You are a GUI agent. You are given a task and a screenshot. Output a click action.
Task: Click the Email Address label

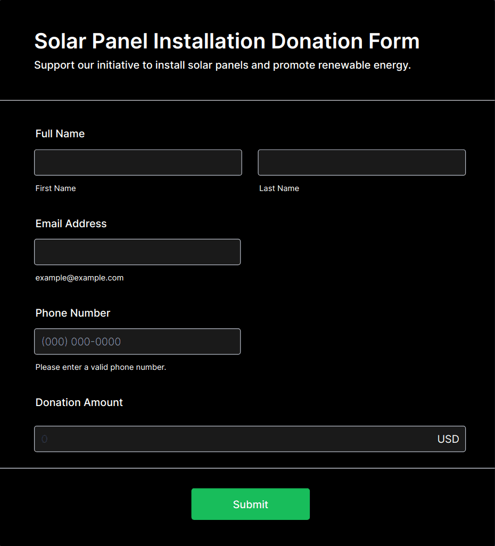coord(71,224)
